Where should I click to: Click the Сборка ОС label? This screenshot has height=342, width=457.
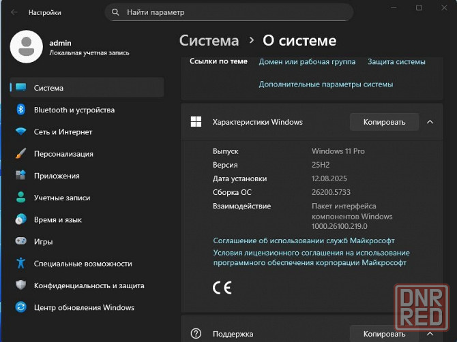click(x=232, y=192)
